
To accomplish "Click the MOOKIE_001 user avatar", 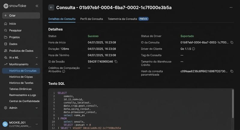I will (x=5, y=124).
